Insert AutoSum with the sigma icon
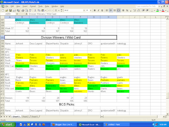The image size is (169, 127). [x=56, y=10]
